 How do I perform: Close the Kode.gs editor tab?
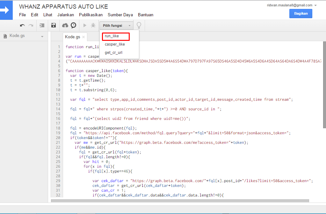click(83, 37)
